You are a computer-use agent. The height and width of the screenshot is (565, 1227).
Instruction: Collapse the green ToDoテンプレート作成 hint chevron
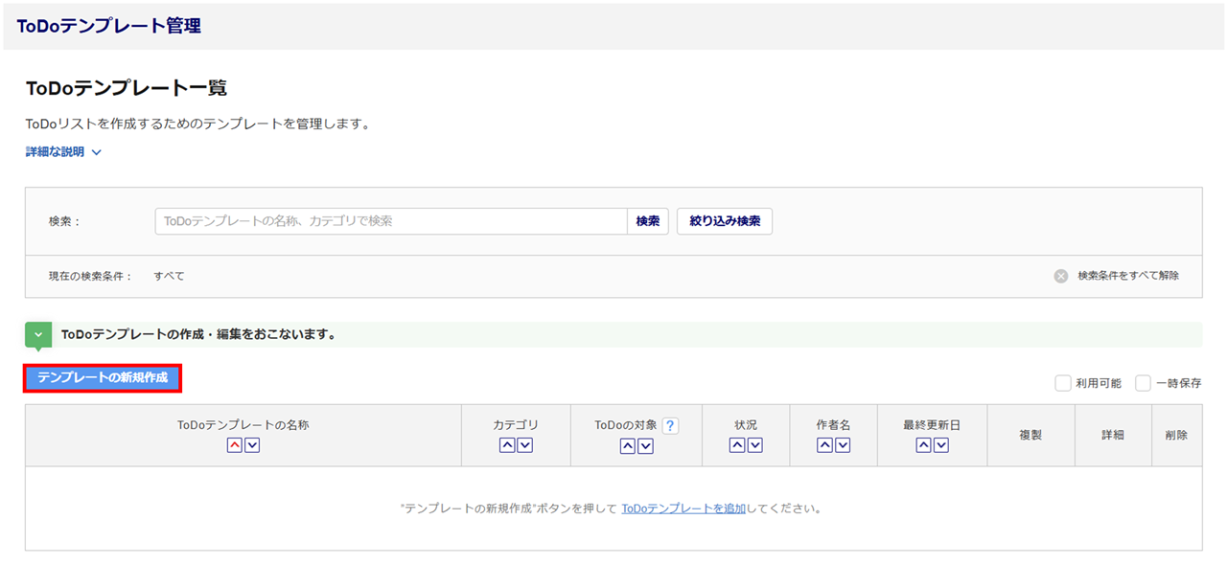(x=38, y=335)
